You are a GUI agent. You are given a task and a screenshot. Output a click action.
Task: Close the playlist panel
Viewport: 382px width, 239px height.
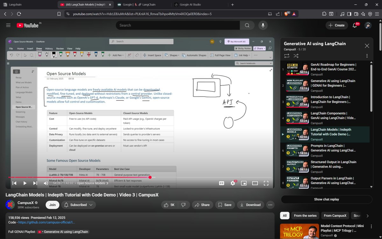tap(367, 46)
